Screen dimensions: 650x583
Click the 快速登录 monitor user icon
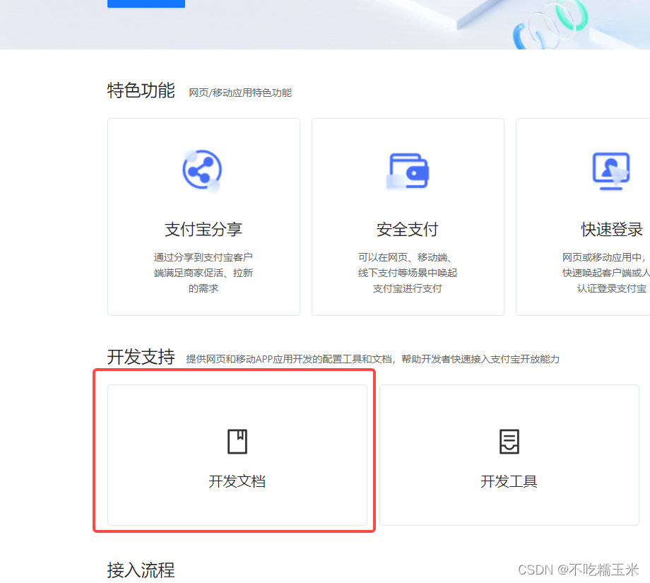tap(611, 171)
